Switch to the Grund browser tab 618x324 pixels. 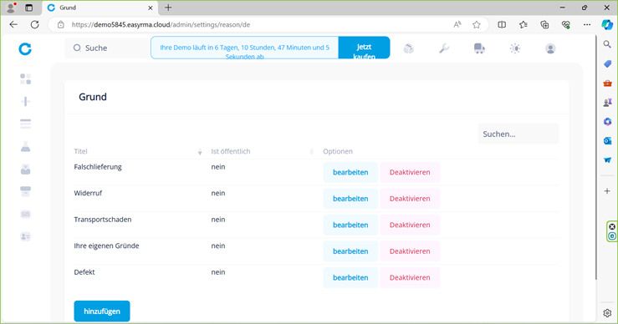pyautogui.click(x=100, y=8)
